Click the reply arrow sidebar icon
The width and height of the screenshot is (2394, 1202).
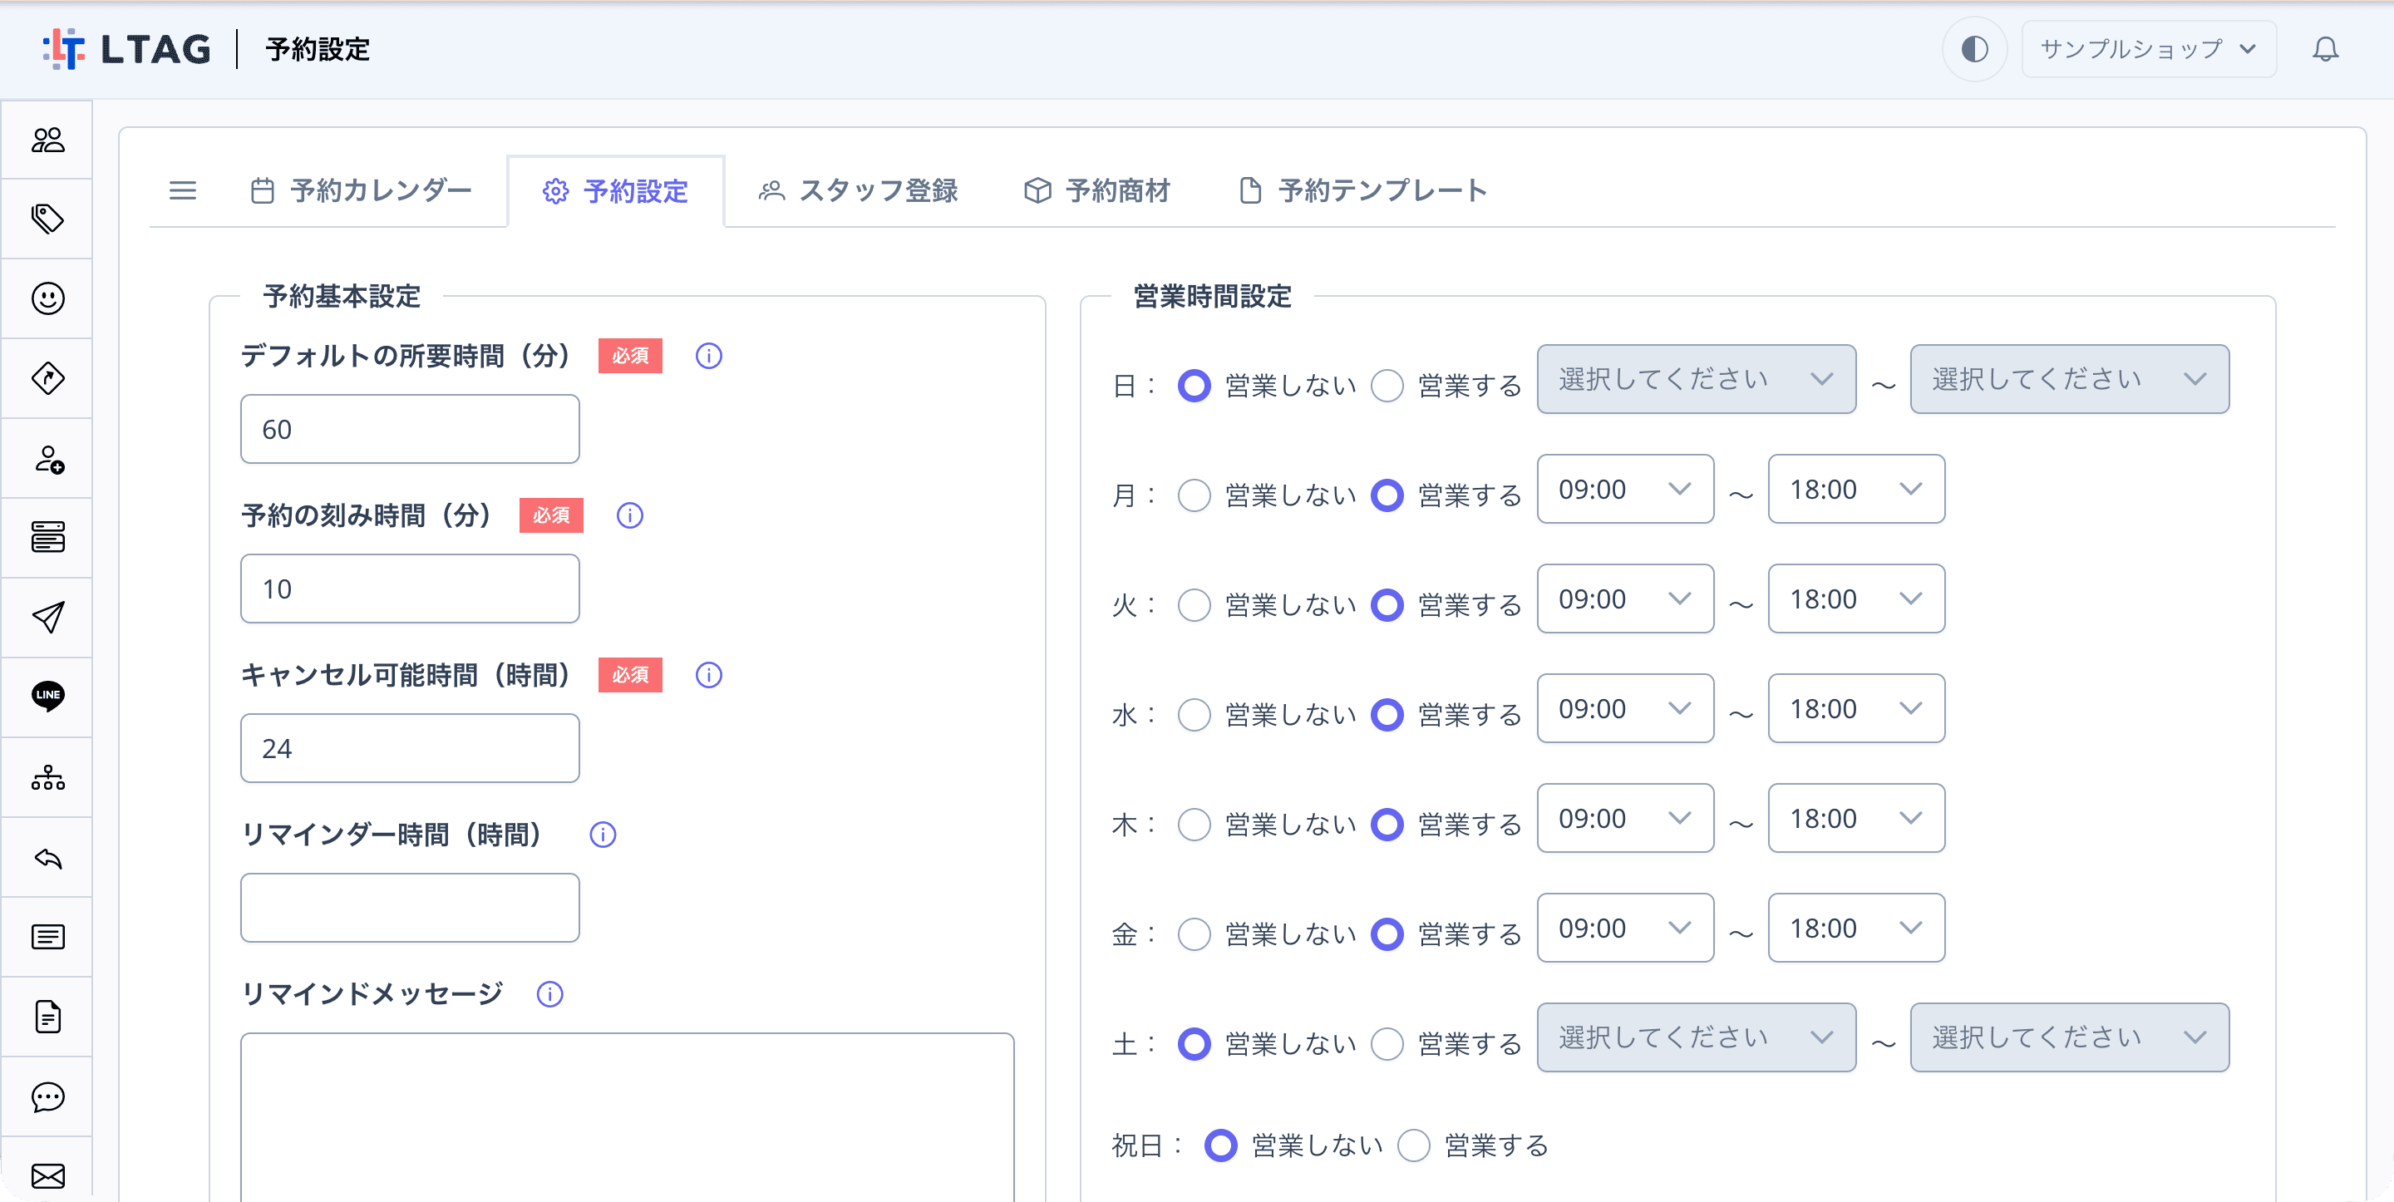pyautogui.click(x=47, y=857)
